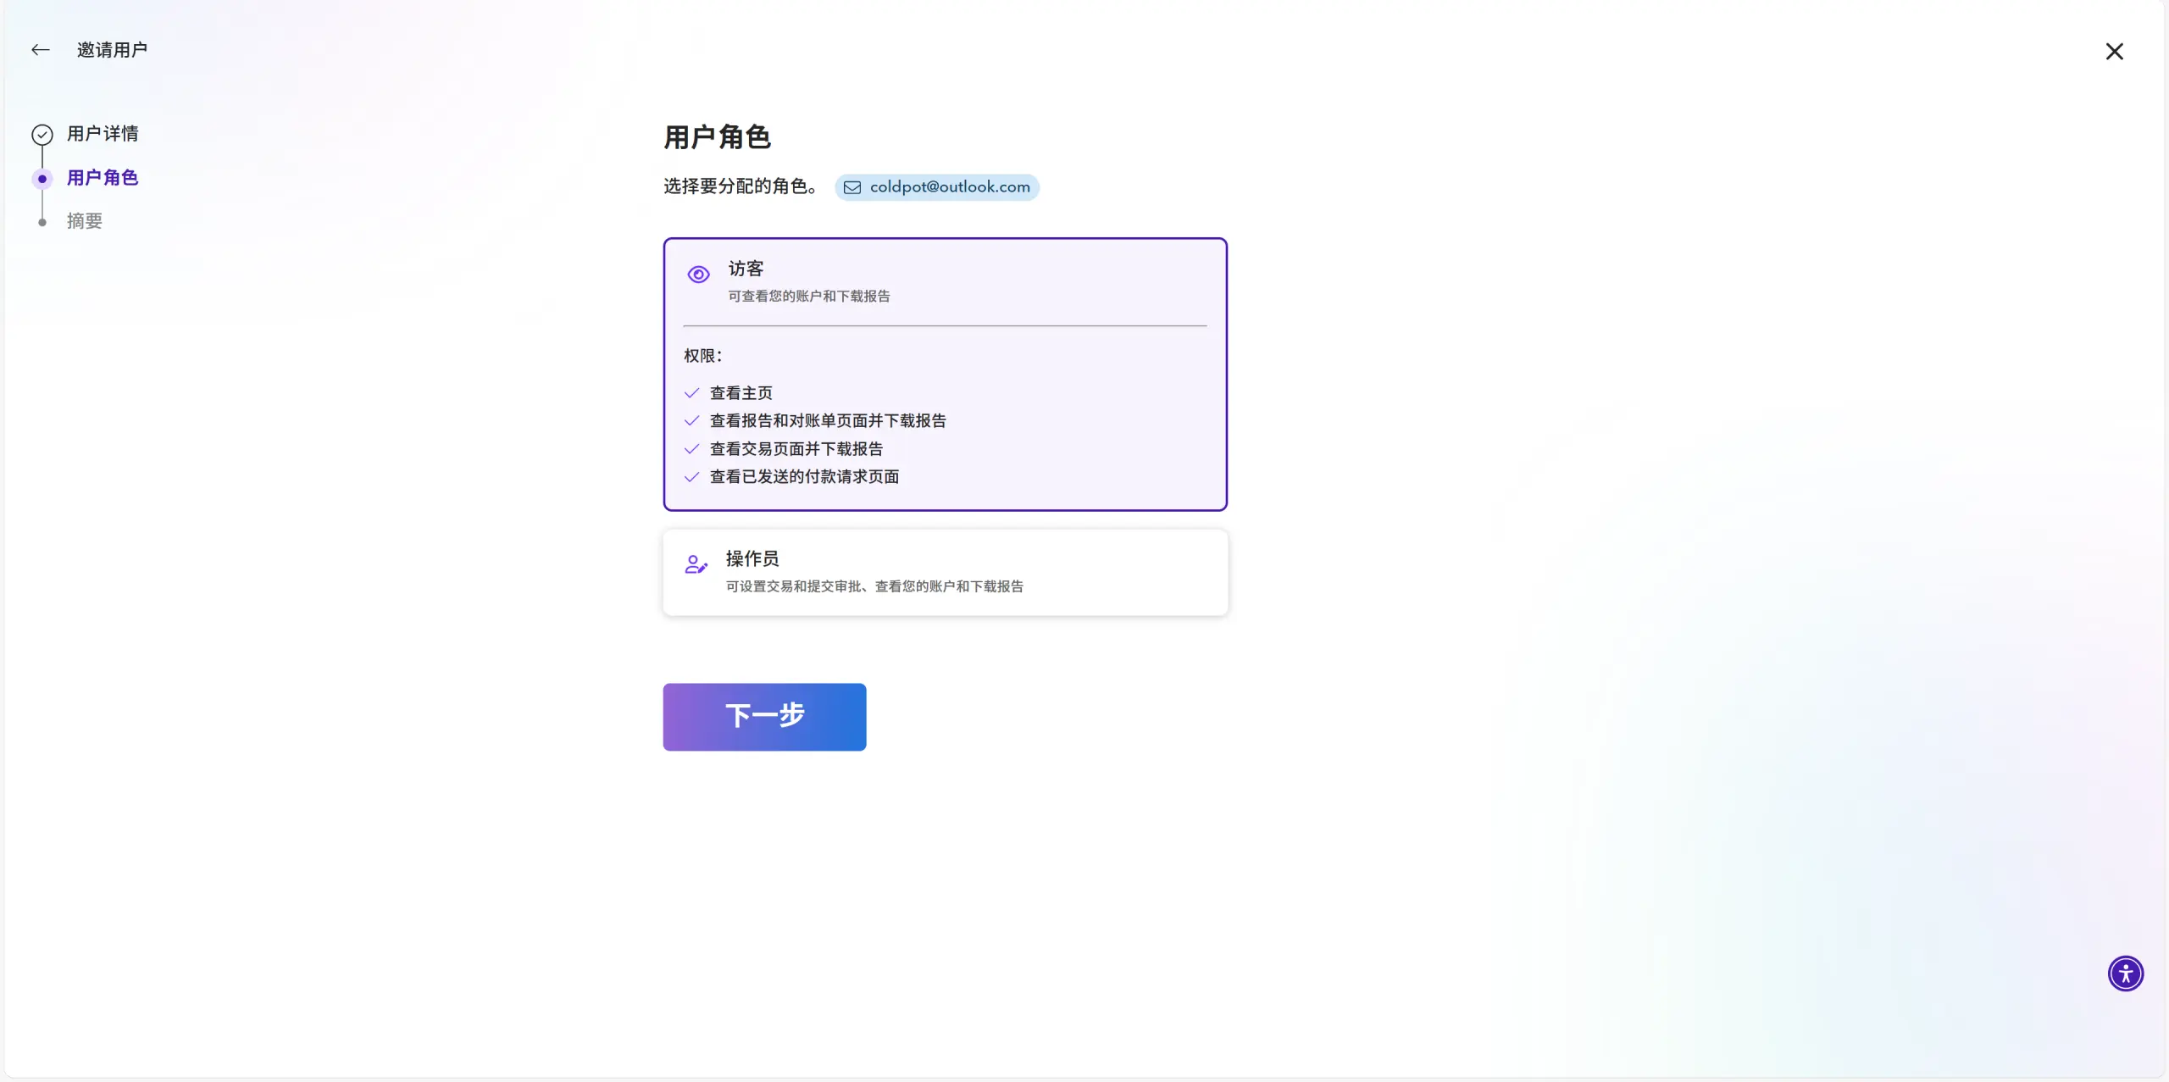Open the accessibility options button
Viewport: 2169px width, 1082px height.
pyautogui.click(x=2126, y=974)
